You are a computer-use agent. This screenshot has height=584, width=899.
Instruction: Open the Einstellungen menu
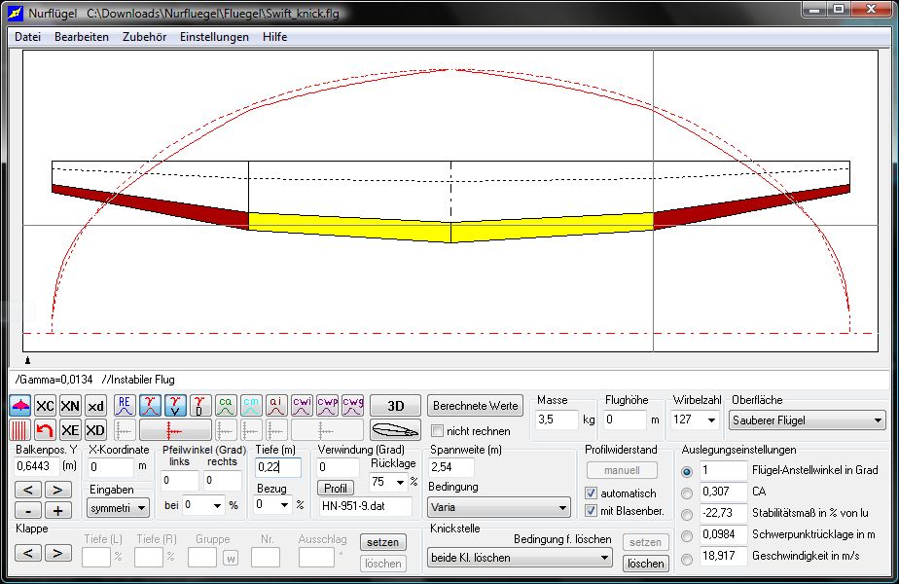click(214, 37)
